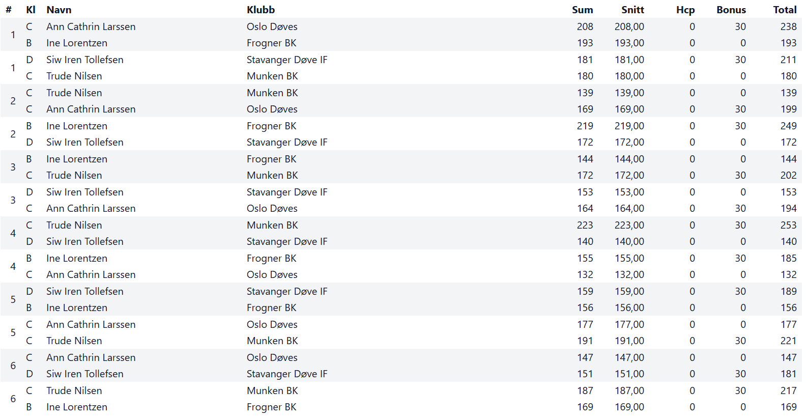Click Oslo Døves in the 147 sum row

(x=272, y=357)
